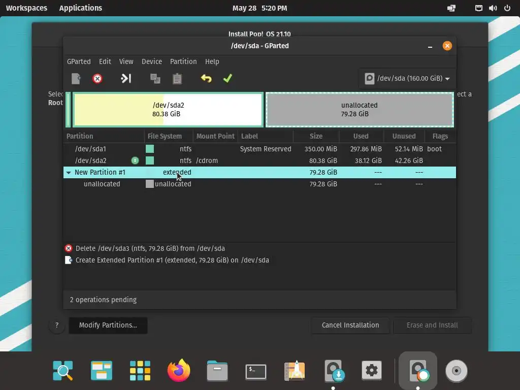520x390 pixels.
Task: Click the System Reserved label cell
Action: click(266, 149)
